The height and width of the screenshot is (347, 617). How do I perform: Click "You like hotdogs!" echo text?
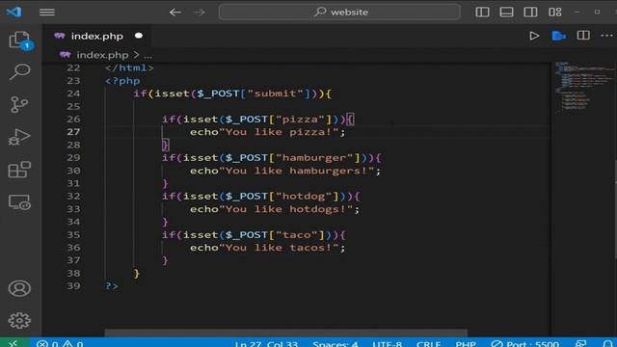[285, 209]
